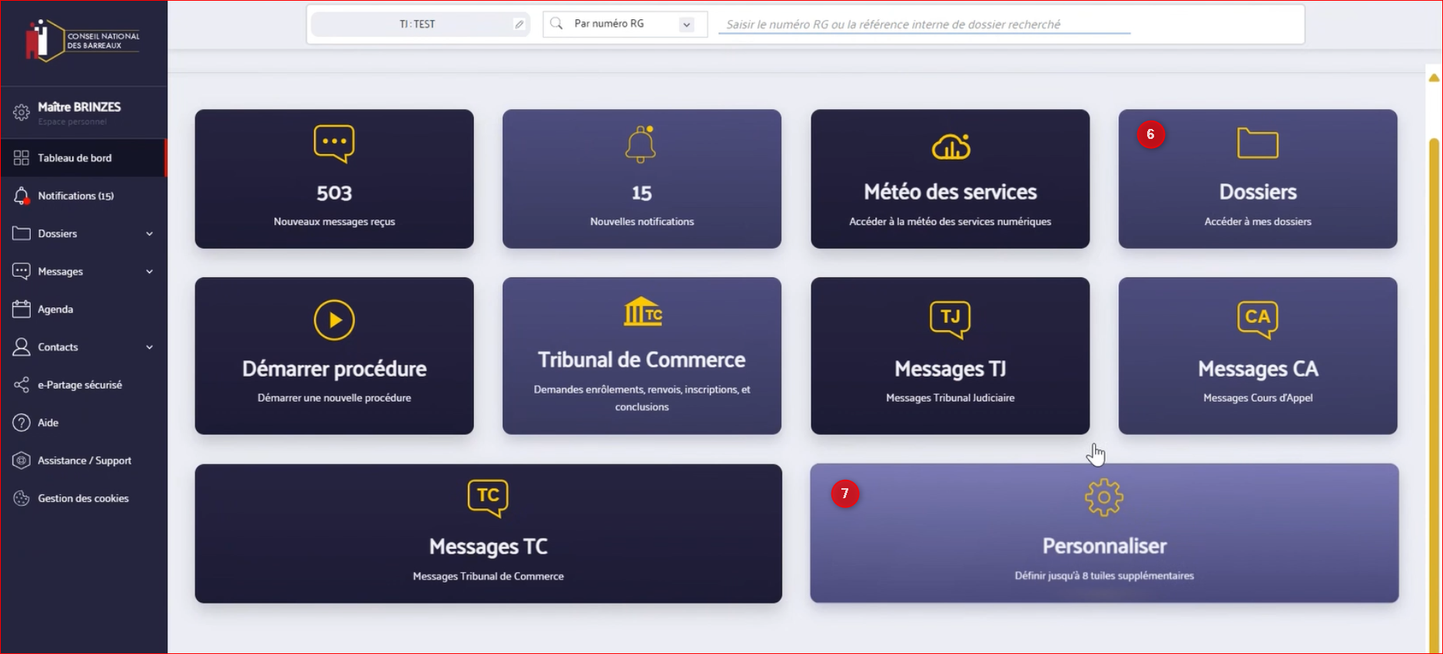Expand the Contacts submenu in the sidebar

click(x=149, y=347)
